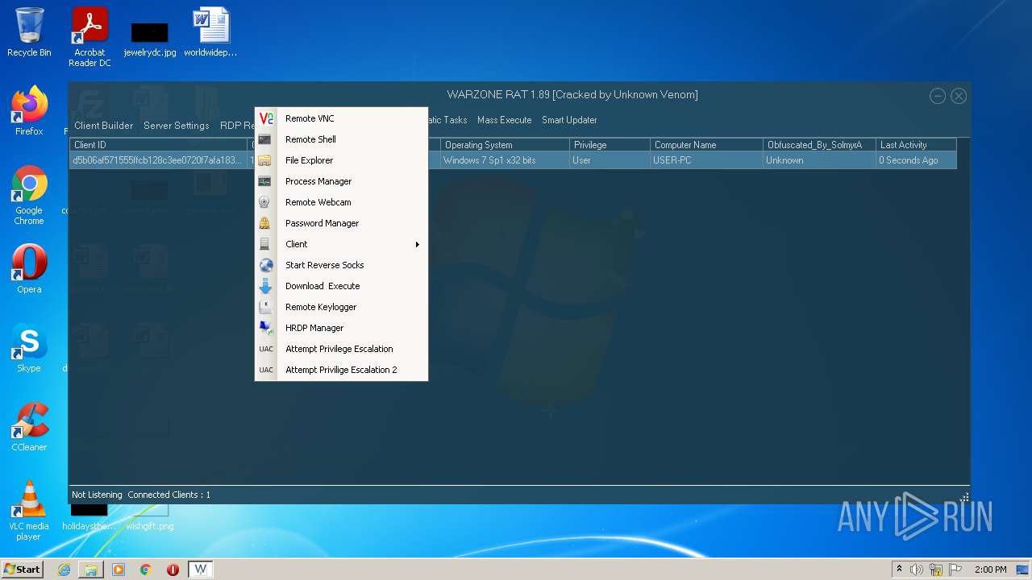Open the Client Builder tab

tap(103, 126)
